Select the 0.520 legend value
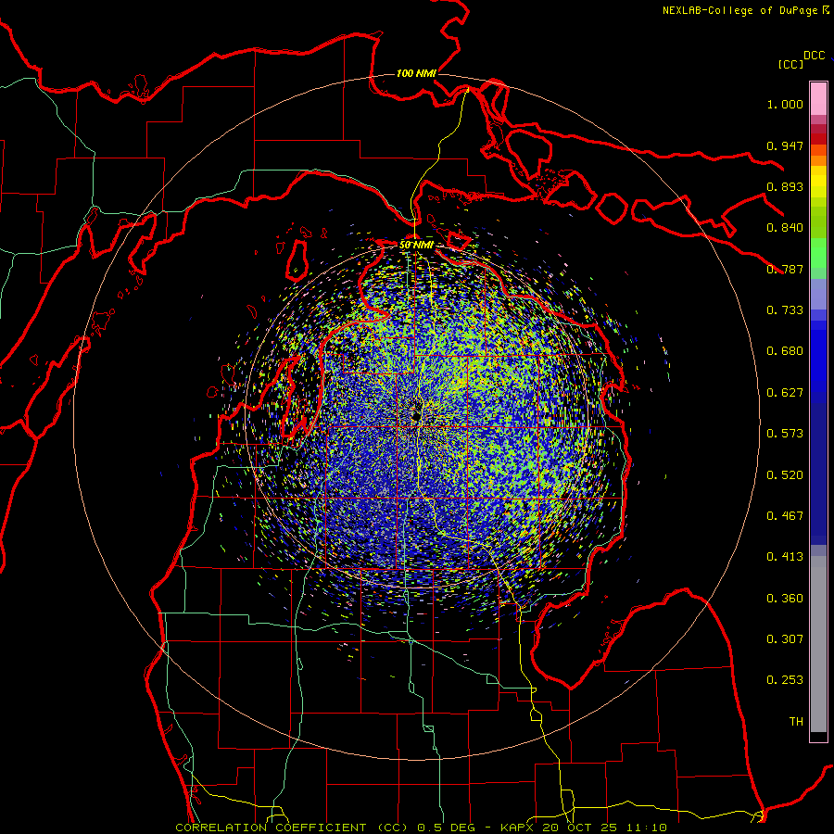The width and height of the screenshot is (834, 834). click(x=785, y=475)
